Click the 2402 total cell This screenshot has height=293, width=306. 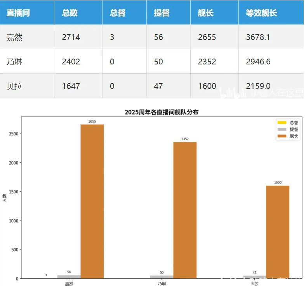click(x=71, y=62)
